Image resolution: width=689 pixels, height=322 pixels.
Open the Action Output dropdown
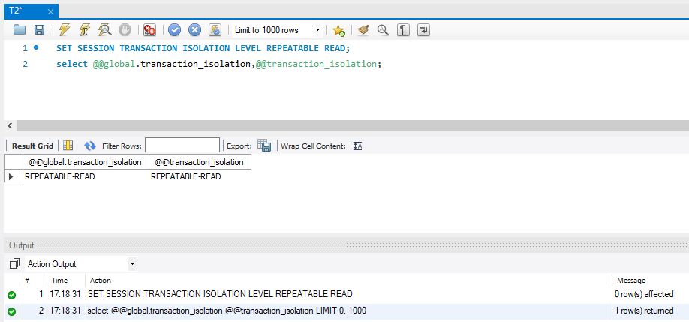point(81,264)
